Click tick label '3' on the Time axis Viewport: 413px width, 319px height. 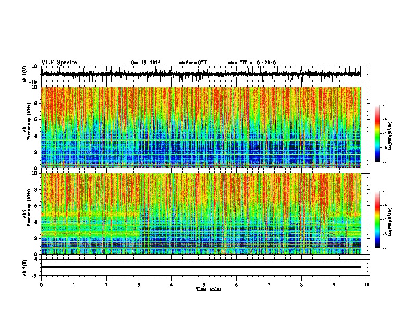pyautogui.click(x=139, y=285)
